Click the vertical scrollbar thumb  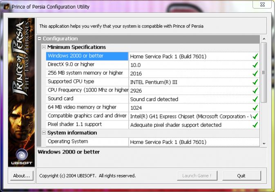tap(264, 72)
